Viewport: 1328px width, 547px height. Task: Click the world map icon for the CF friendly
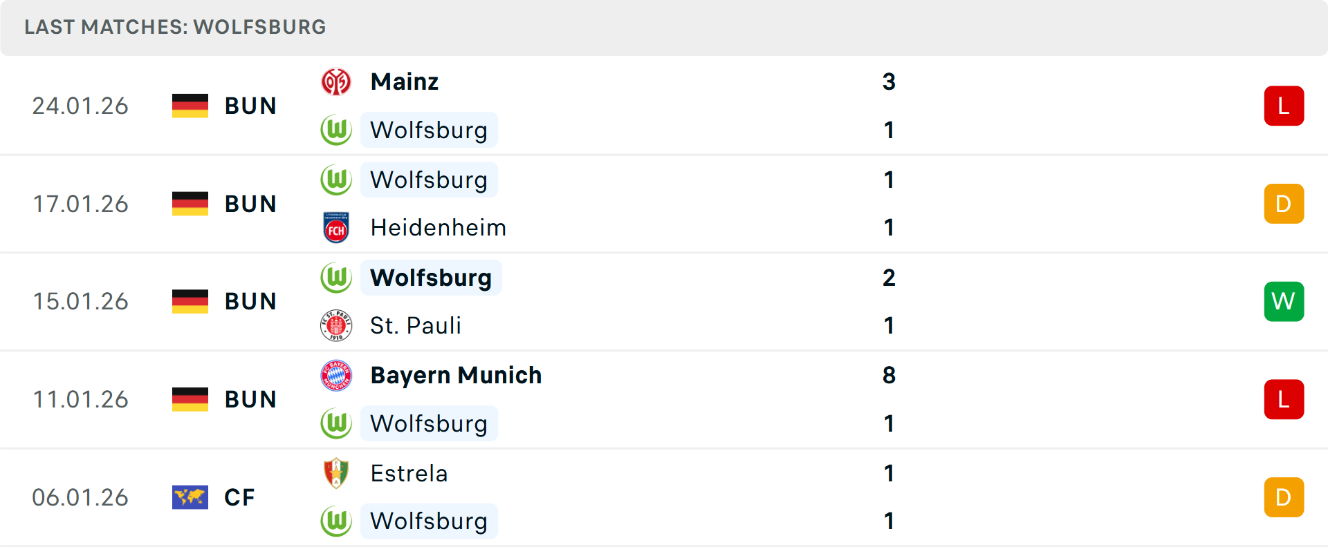pyautogui.click(x=190, y=497)
